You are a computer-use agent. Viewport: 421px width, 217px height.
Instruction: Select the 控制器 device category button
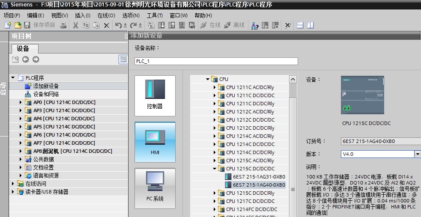(x=155, y=96)
